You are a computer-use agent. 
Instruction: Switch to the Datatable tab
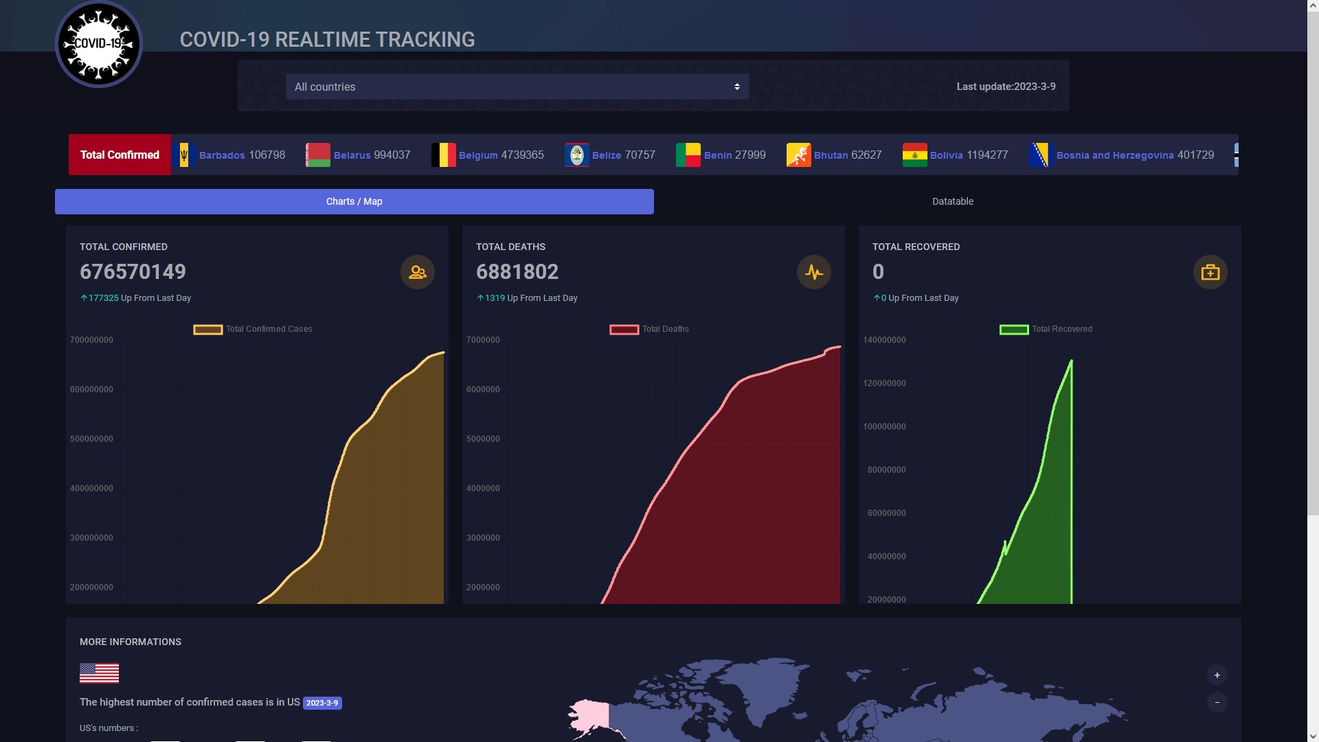(x=952, y=201)
